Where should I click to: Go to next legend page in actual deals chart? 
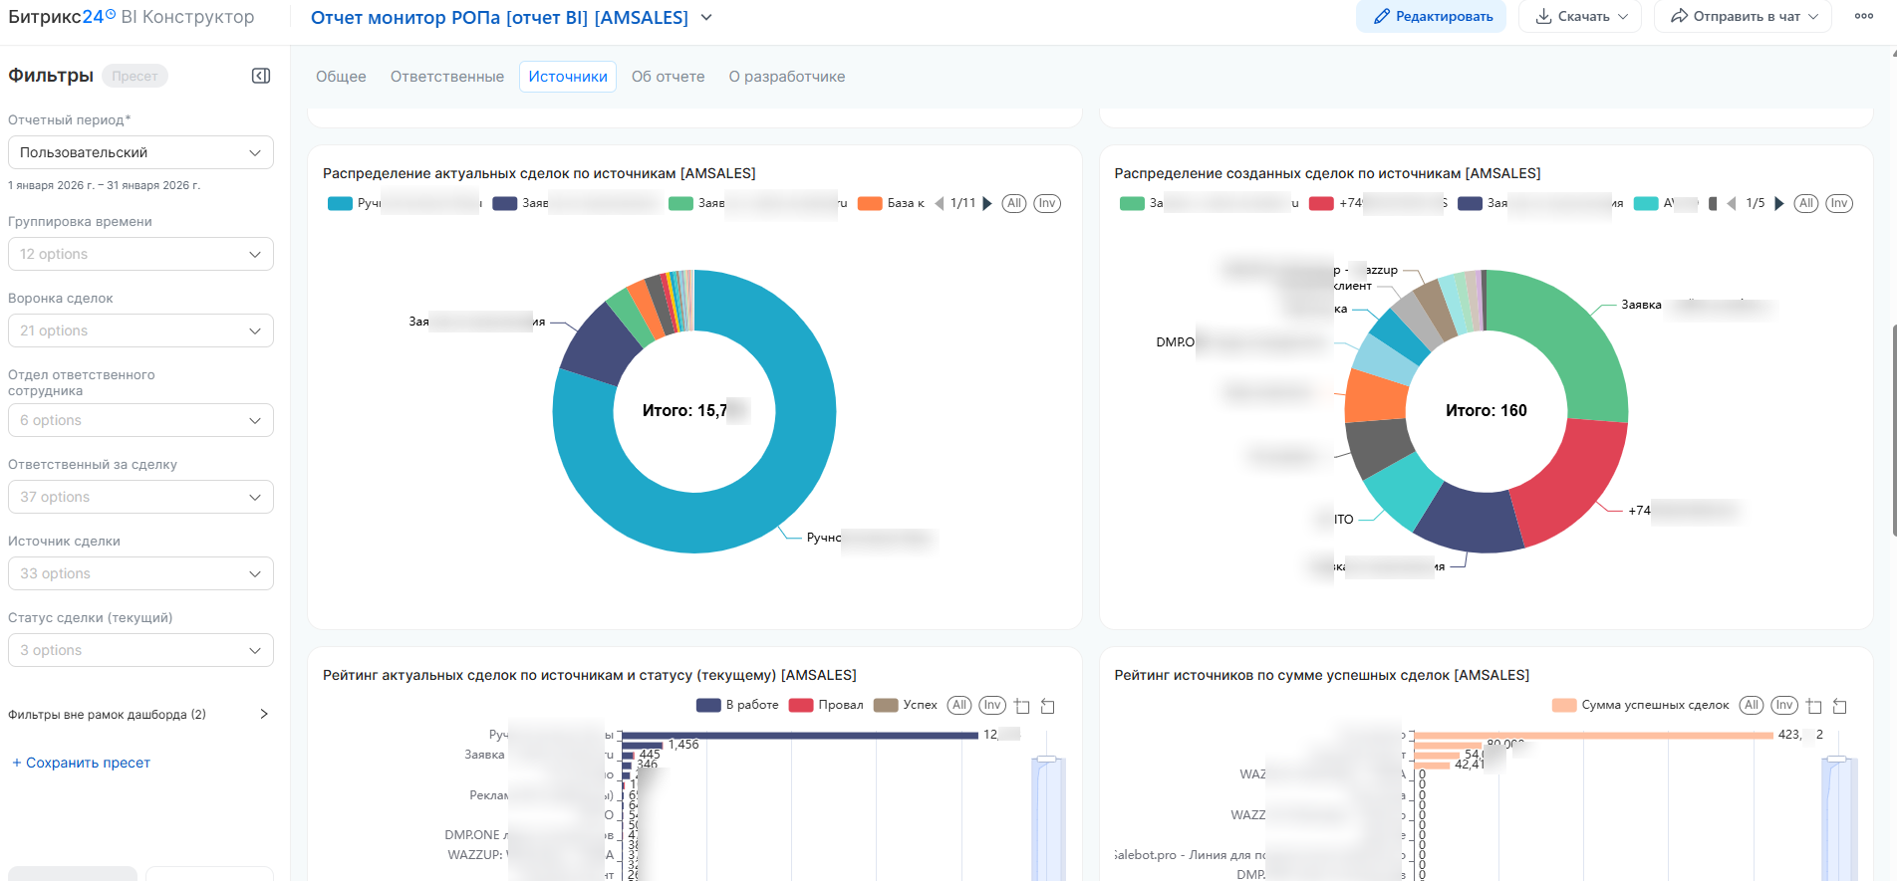tap(987, 203)
